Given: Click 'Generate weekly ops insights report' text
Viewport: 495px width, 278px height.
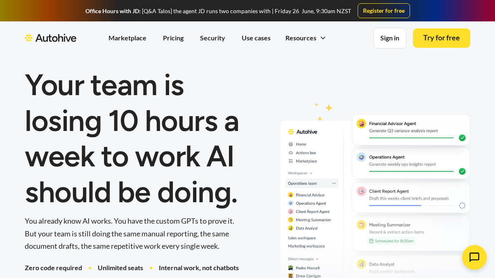Looking at the screenshot, I should coord(402,164).
